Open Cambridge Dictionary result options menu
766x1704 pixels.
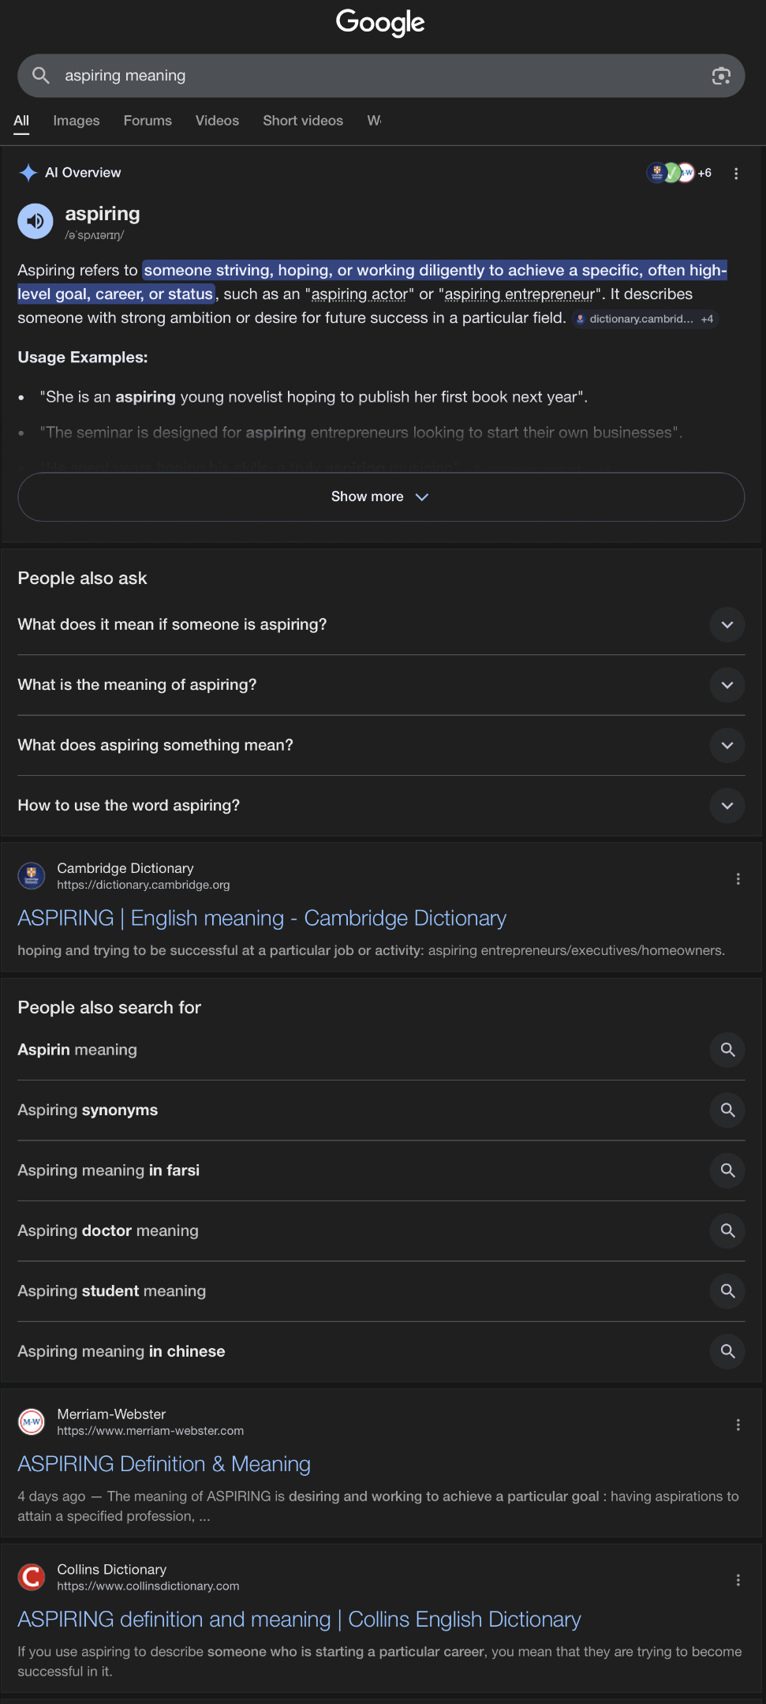(x=738, y=878)
